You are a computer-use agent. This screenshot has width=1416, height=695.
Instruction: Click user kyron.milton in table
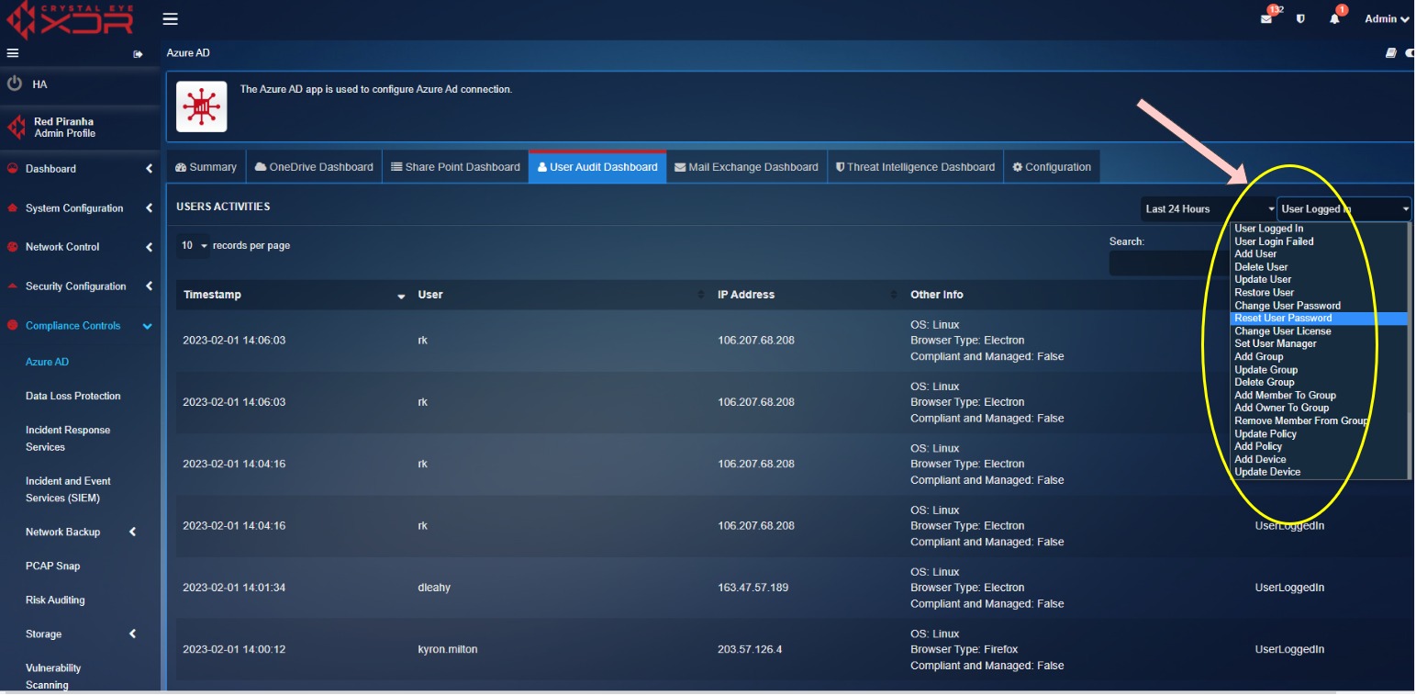(448, 649)
